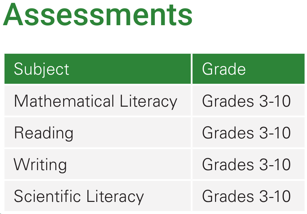The height and width of the screenshot is (214, 307).
Task: Click the word Scientific in the table
Action: click(x=47, y=196)
